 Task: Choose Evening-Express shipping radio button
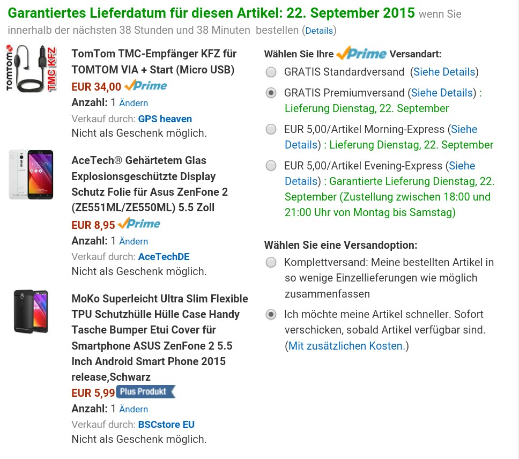point(271,166)
